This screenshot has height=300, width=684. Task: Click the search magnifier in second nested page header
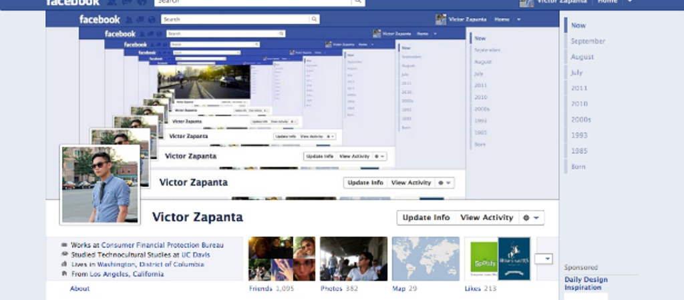282,33
